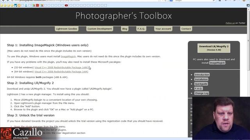Click the arrow beside Quickguide in sidebar
This screenshot has width=250, height=140.
click(x=192, y=84)
